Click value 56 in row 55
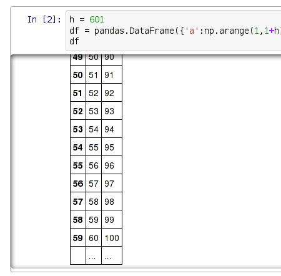Viewport: 281px width, 276px height. (x=94, y=165)
